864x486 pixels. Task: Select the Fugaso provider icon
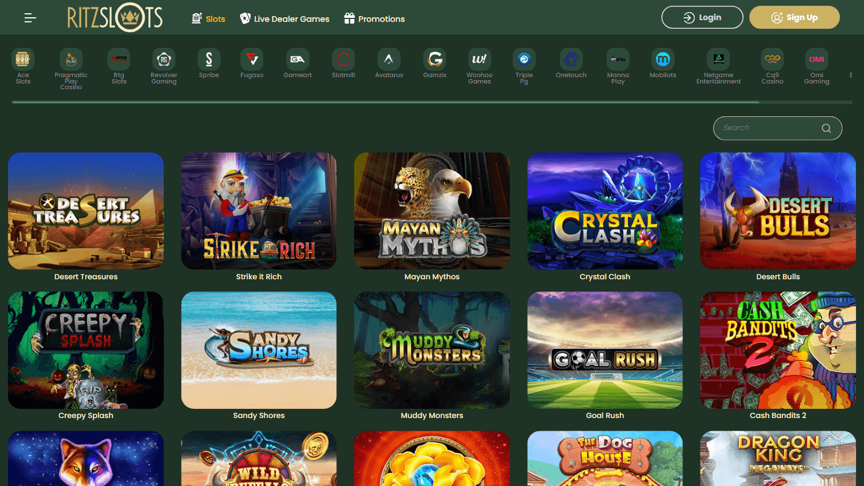(252, 59)
